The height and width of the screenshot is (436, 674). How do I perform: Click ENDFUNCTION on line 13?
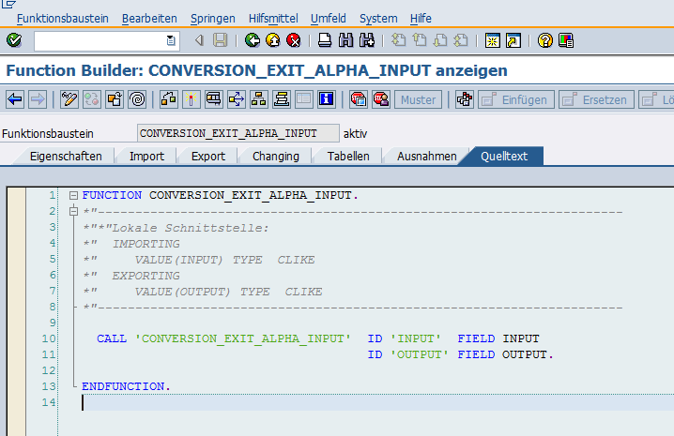tap(123, 386)
